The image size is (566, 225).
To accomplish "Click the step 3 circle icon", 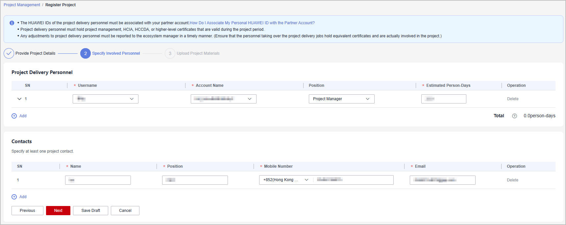I will click(170, 53).
